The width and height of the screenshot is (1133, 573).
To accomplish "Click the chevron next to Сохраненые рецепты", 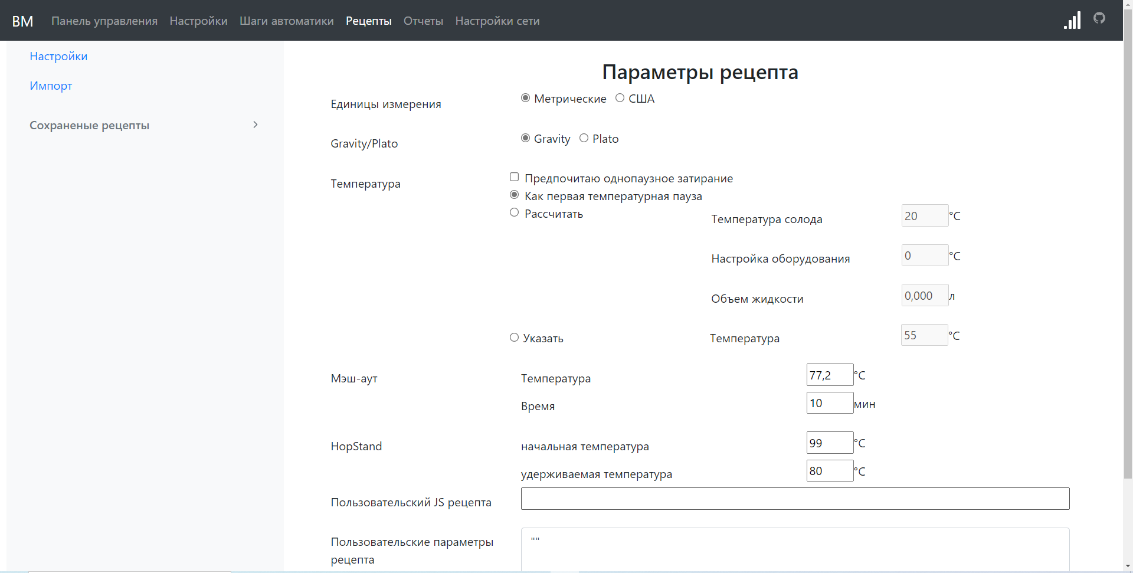I will point(255,125).
